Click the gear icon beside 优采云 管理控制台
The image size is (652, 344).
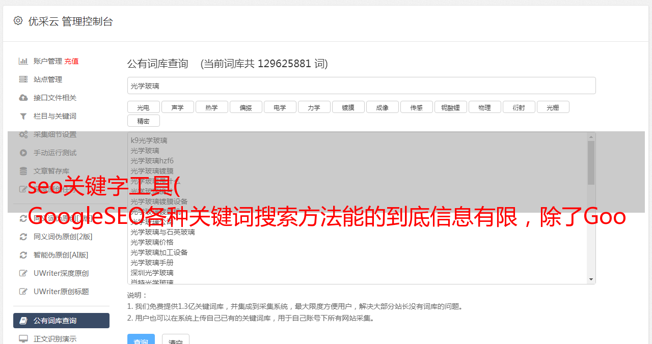tap(18, 21)
